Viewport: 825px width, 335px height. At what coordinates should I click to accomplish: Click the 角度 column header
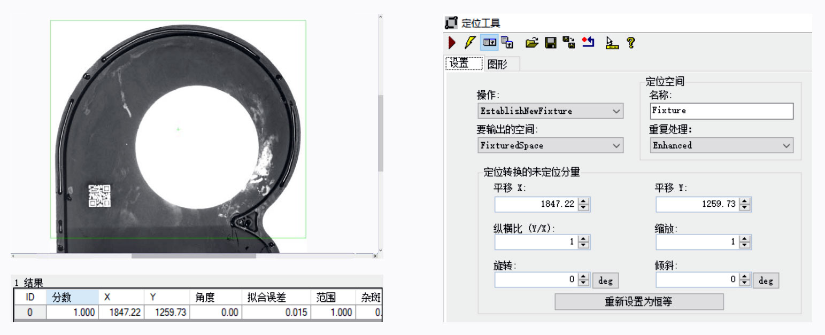click(215, 298)
